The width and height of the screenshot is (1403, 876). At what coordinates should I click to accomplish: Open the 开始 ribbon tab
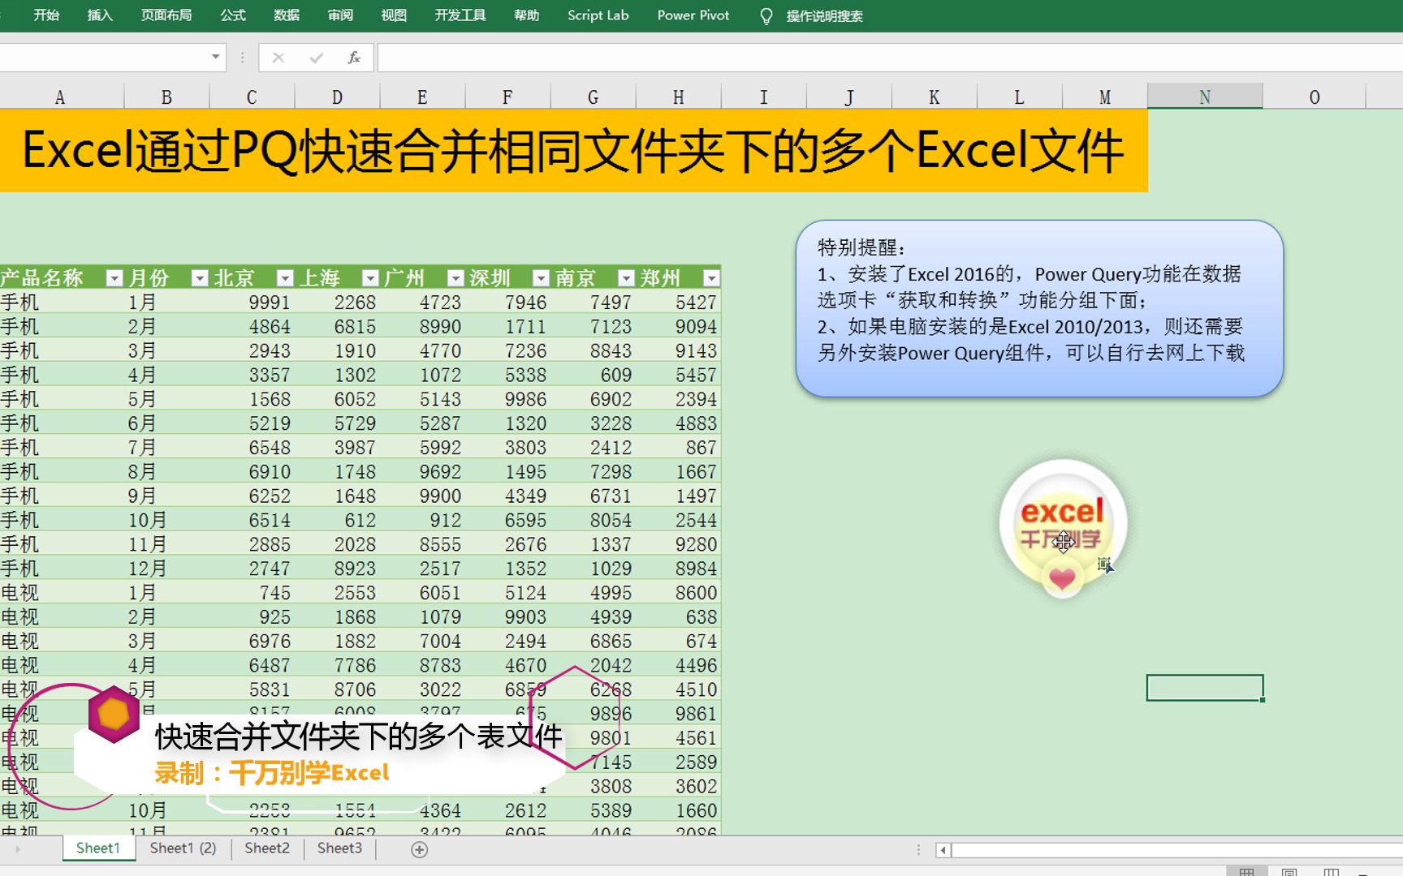[46, 15]
